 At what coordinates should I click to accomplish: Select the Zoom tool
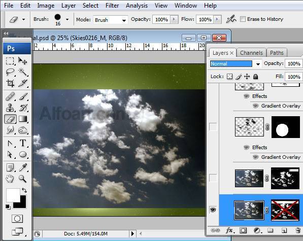pyautogui.click(x=23, y=179)
